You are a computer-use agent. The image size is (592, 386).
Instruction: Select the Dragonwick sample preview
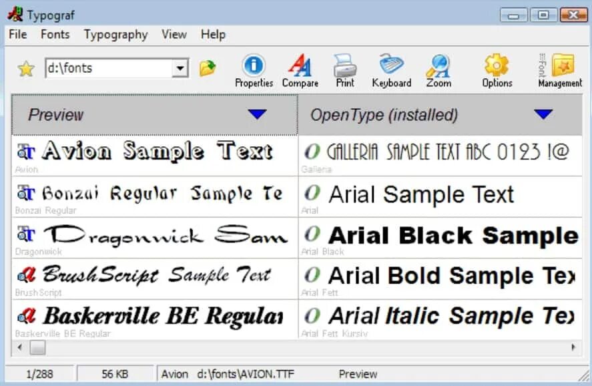(166, 235)
